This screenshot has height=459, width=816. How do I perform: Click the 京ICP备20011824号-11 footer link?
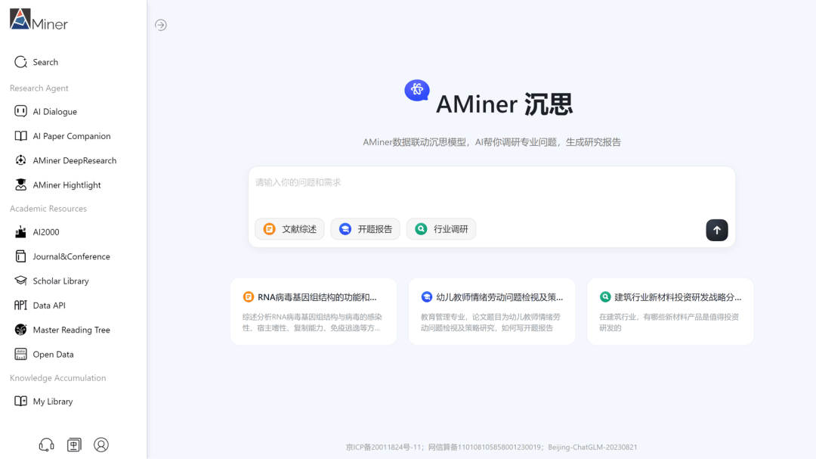coord(384,447)
